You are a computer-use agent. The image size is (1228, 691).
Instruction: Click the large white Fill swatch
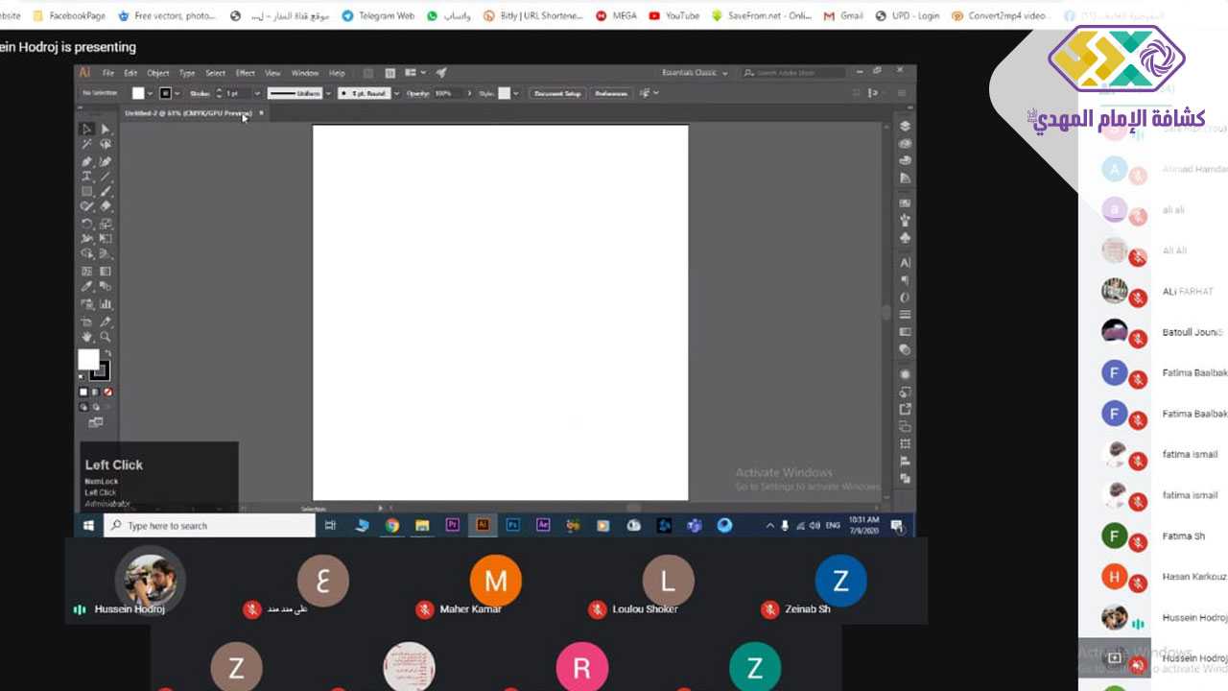[x=88, y=360]
